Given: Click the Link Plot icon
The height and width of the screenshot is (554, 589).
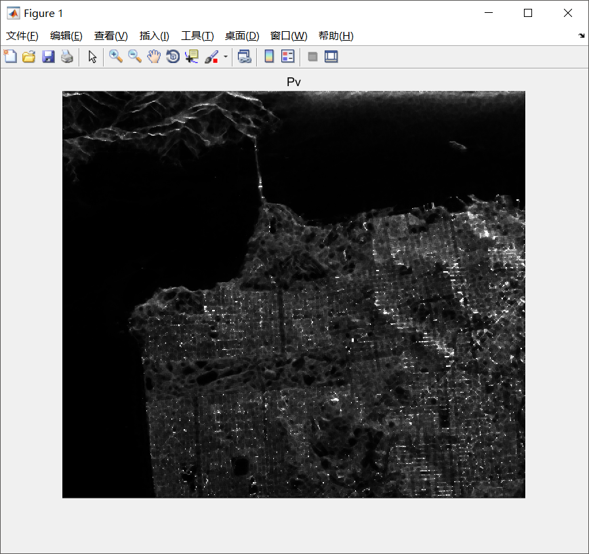Looking at the screenshot, I should click(x=245, y=57).
